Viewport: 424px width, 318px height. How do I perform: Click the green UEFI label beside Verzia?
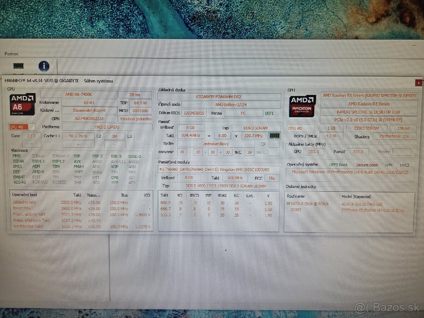tap(269, 113)
